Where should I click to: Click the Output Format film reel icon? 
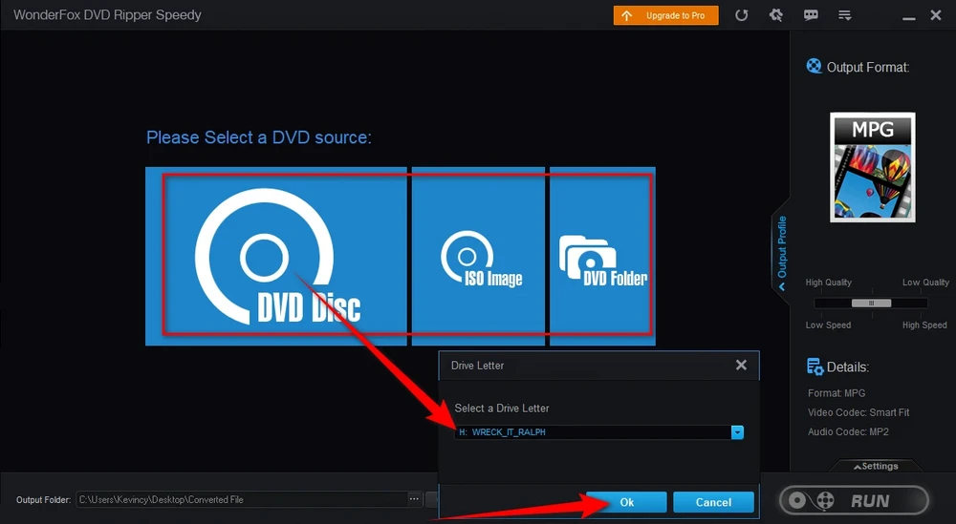pos(814,66)
